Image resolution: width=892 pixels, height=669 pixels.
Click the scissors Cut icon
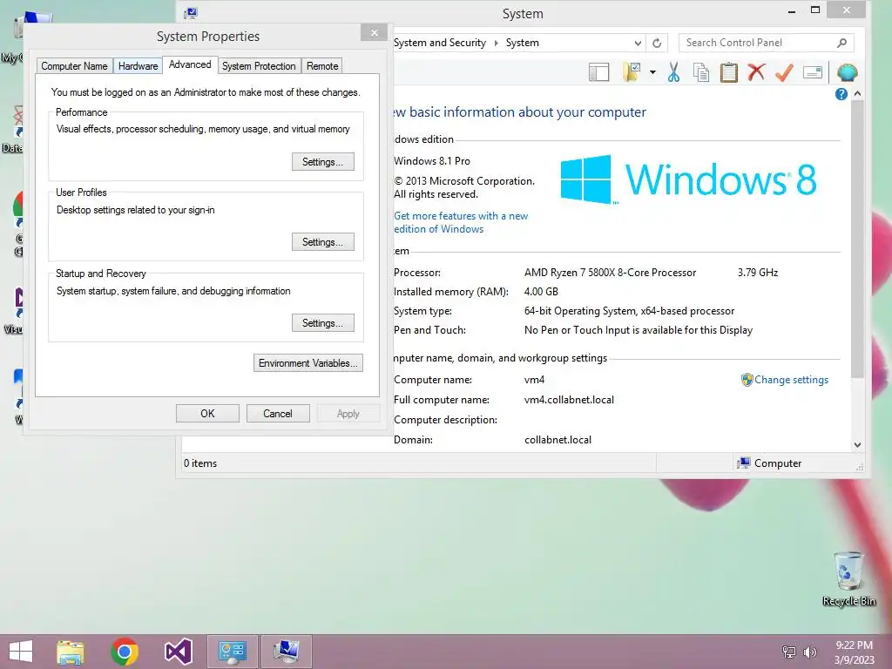click(x=673, y=73)
